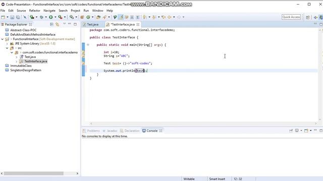Open the Search menu
Viewport: 323px width, 181px height.
[x=63, y=11]
